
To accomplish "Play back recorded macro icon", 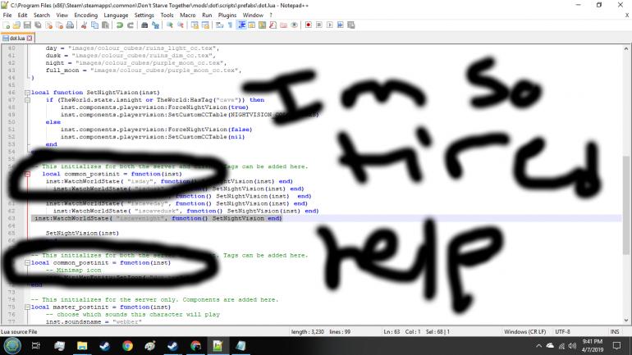I will pos(330,25).
